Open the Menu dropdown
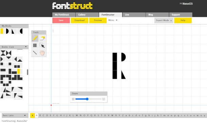Image resolution: width=207 pixels, height=123 pixels. coord(113,20)
